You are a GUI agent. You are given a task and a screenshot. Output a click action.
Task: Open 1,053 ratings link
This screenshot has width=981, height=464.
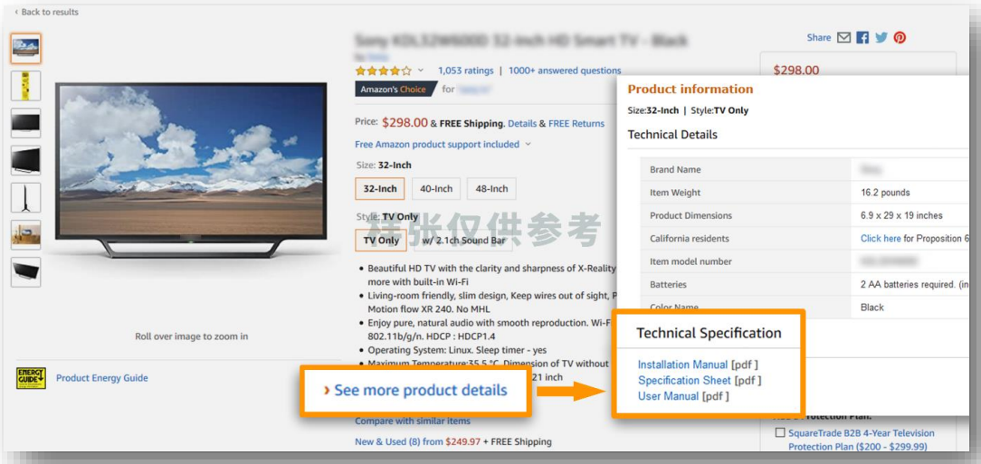465,71
